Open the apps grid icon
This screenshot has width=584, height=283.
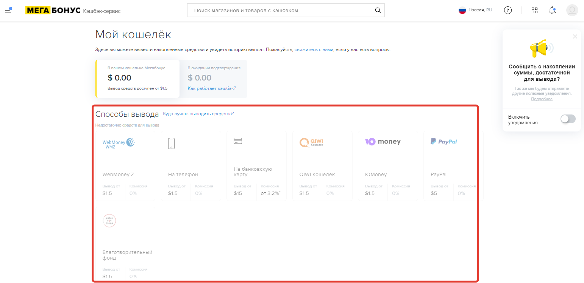(535, 11)
